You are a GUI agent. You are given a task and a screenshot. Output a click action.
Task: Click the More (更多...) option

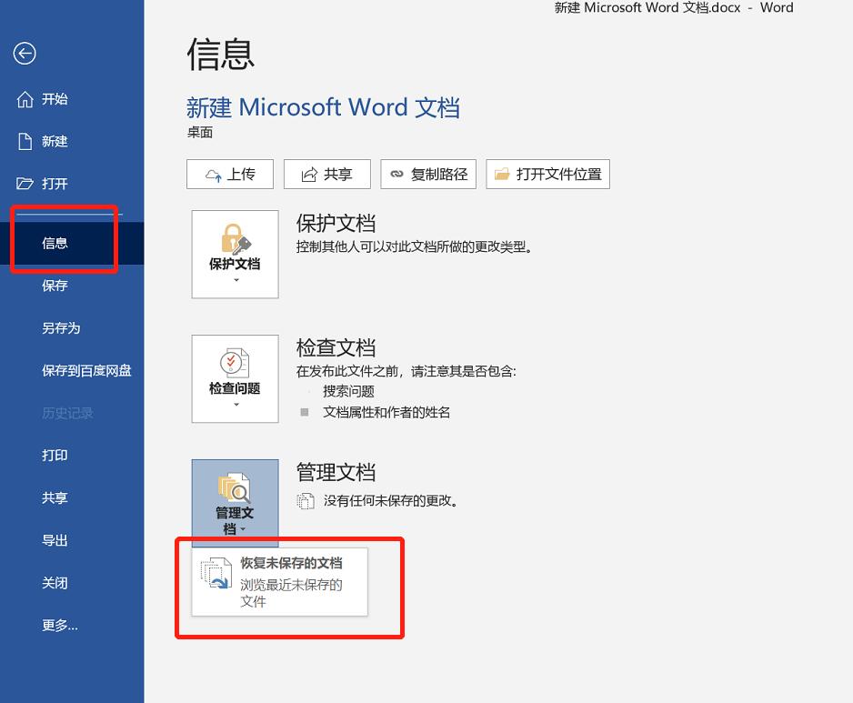pos(60,625)
